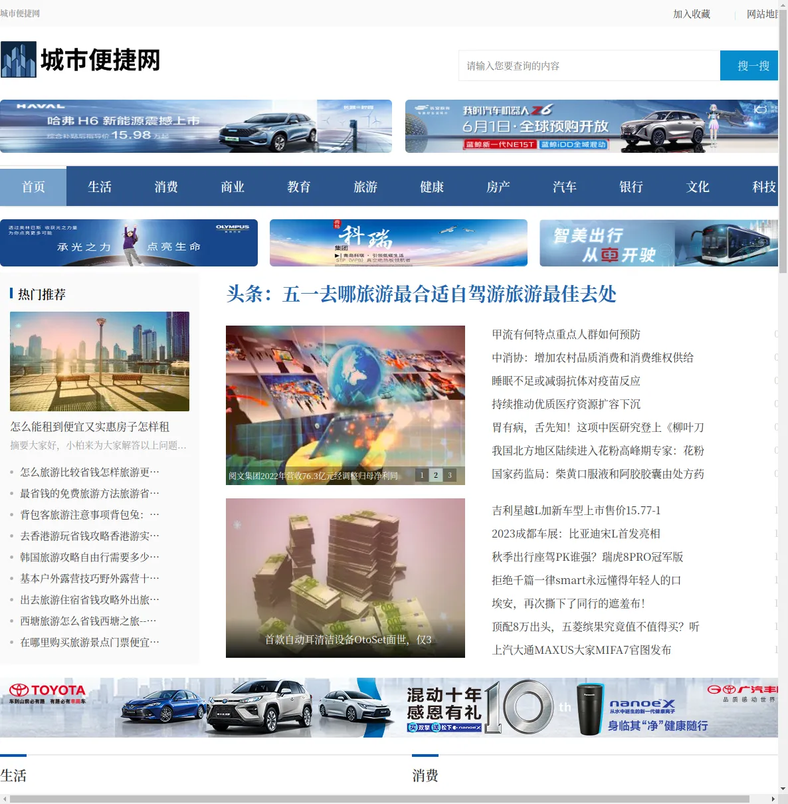Open 怎么能租到便宜又实惠房子 article
Screen dimensions: 788x804
pos(90,427)
